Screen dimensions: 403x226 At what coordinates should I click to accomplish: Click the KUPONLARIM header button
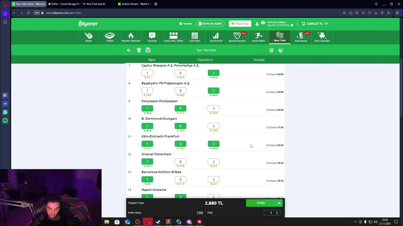coord(210,24)
